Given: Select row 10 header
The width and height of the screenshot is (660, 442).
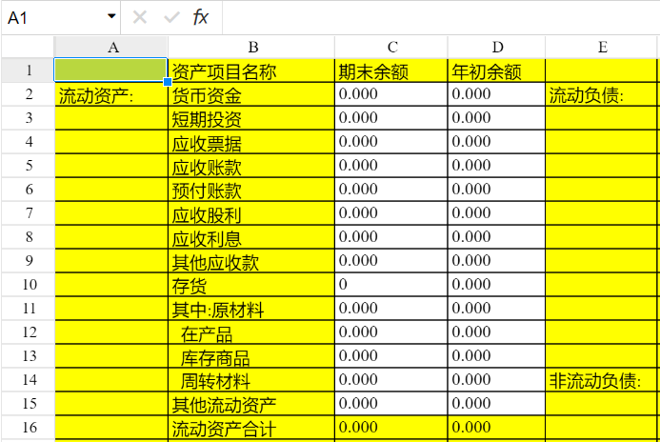Looking at the screenshot, I should (28, 285).
